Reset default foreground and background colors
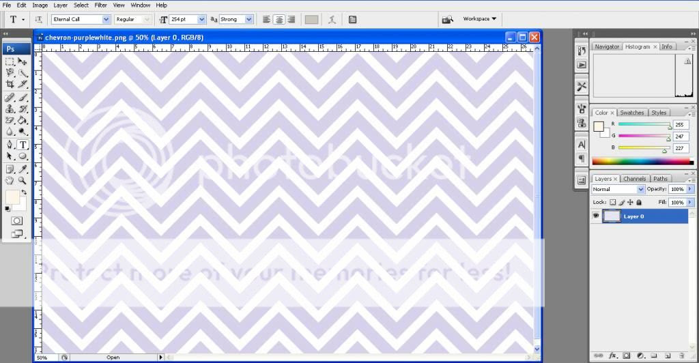Viewport: 699px width, 363px height. (8, 208)
